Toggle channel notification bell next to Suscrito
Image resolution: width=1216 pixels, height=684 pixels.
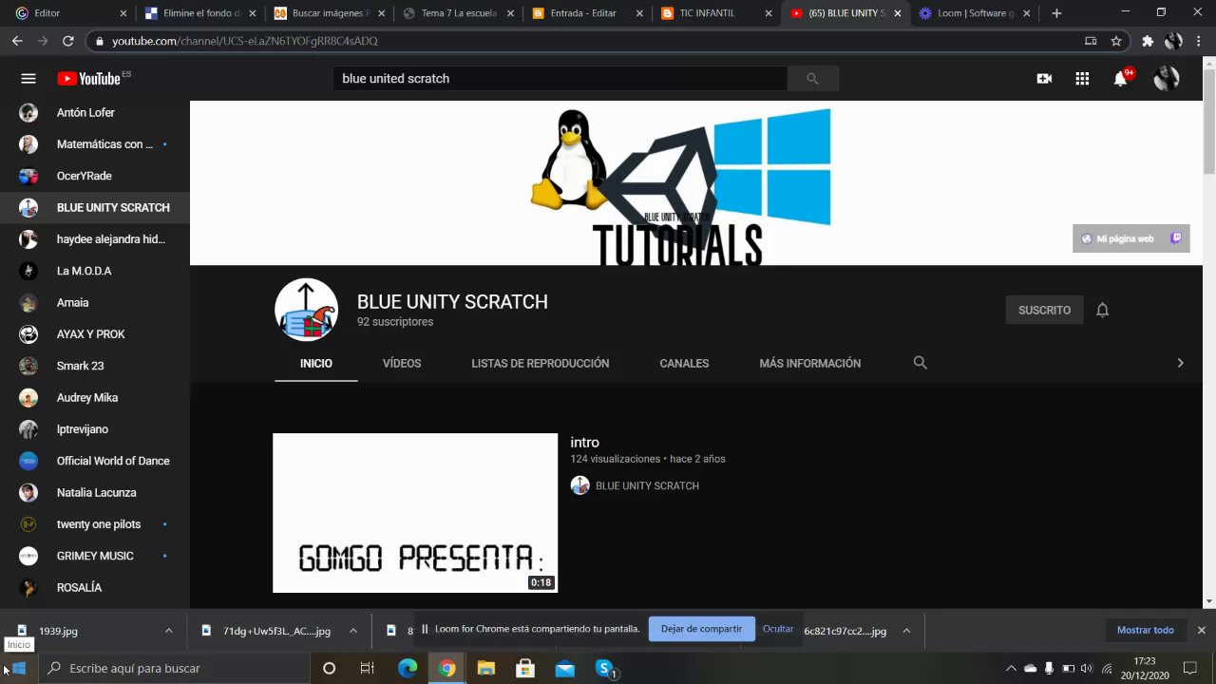pos(1102,310)
